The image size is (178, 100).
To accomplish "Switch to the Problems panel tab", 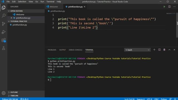I will coord(52,50).
